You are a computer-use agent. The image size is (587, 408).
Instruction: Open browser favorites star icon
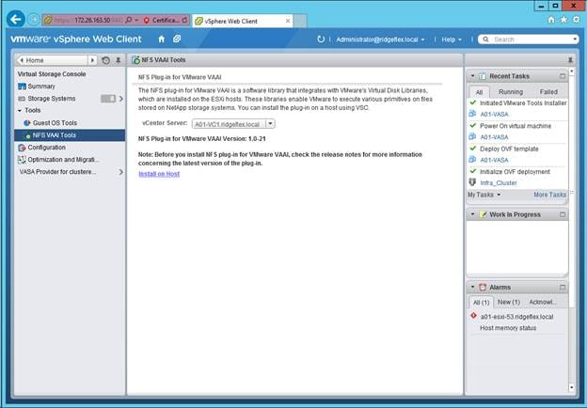[x=563, y=20]
